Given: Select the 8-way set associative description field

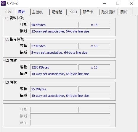Looking at the screenshot, I should tap(70, 53).
